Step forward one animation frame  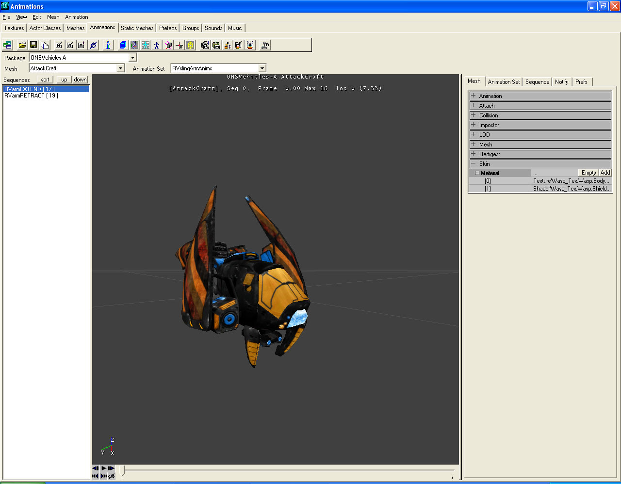(x=111, y=468)
